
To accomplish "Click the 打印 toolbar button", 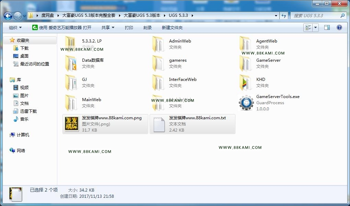I will click(x=129, y=28).
